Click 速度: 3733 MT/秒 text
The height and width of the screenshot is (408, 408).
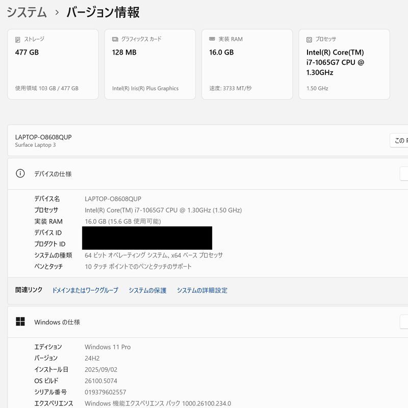[231, 88]
